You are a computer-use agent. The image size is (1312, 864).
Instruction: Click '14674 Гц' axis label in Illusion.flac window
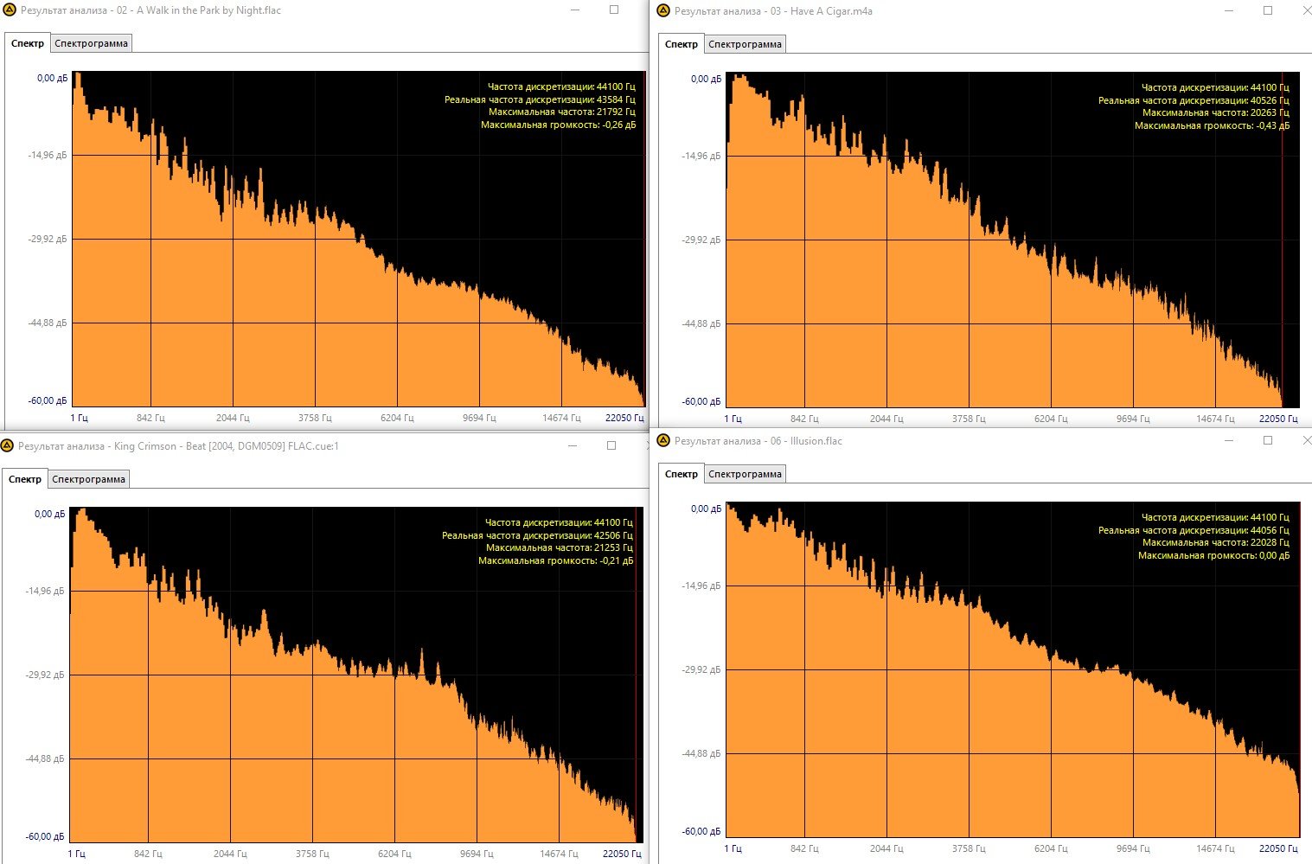tap(1215, 848)
